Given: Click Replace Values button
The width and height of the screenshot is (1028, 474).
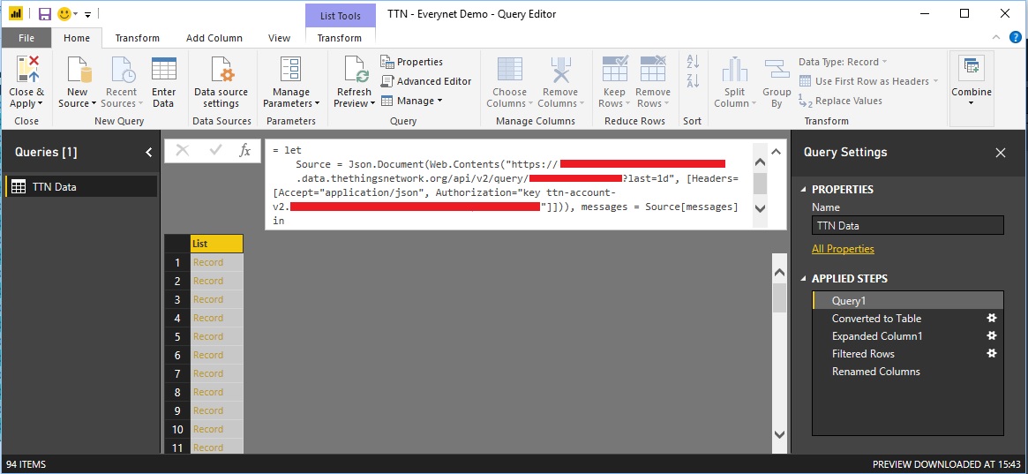Looking at the screenshot, I should coord(841,101).
